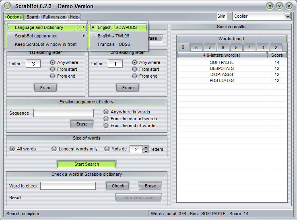Erase the existing sequence of letters
The width and height of the screenshot is (297, 220).
tap(82, 124)
